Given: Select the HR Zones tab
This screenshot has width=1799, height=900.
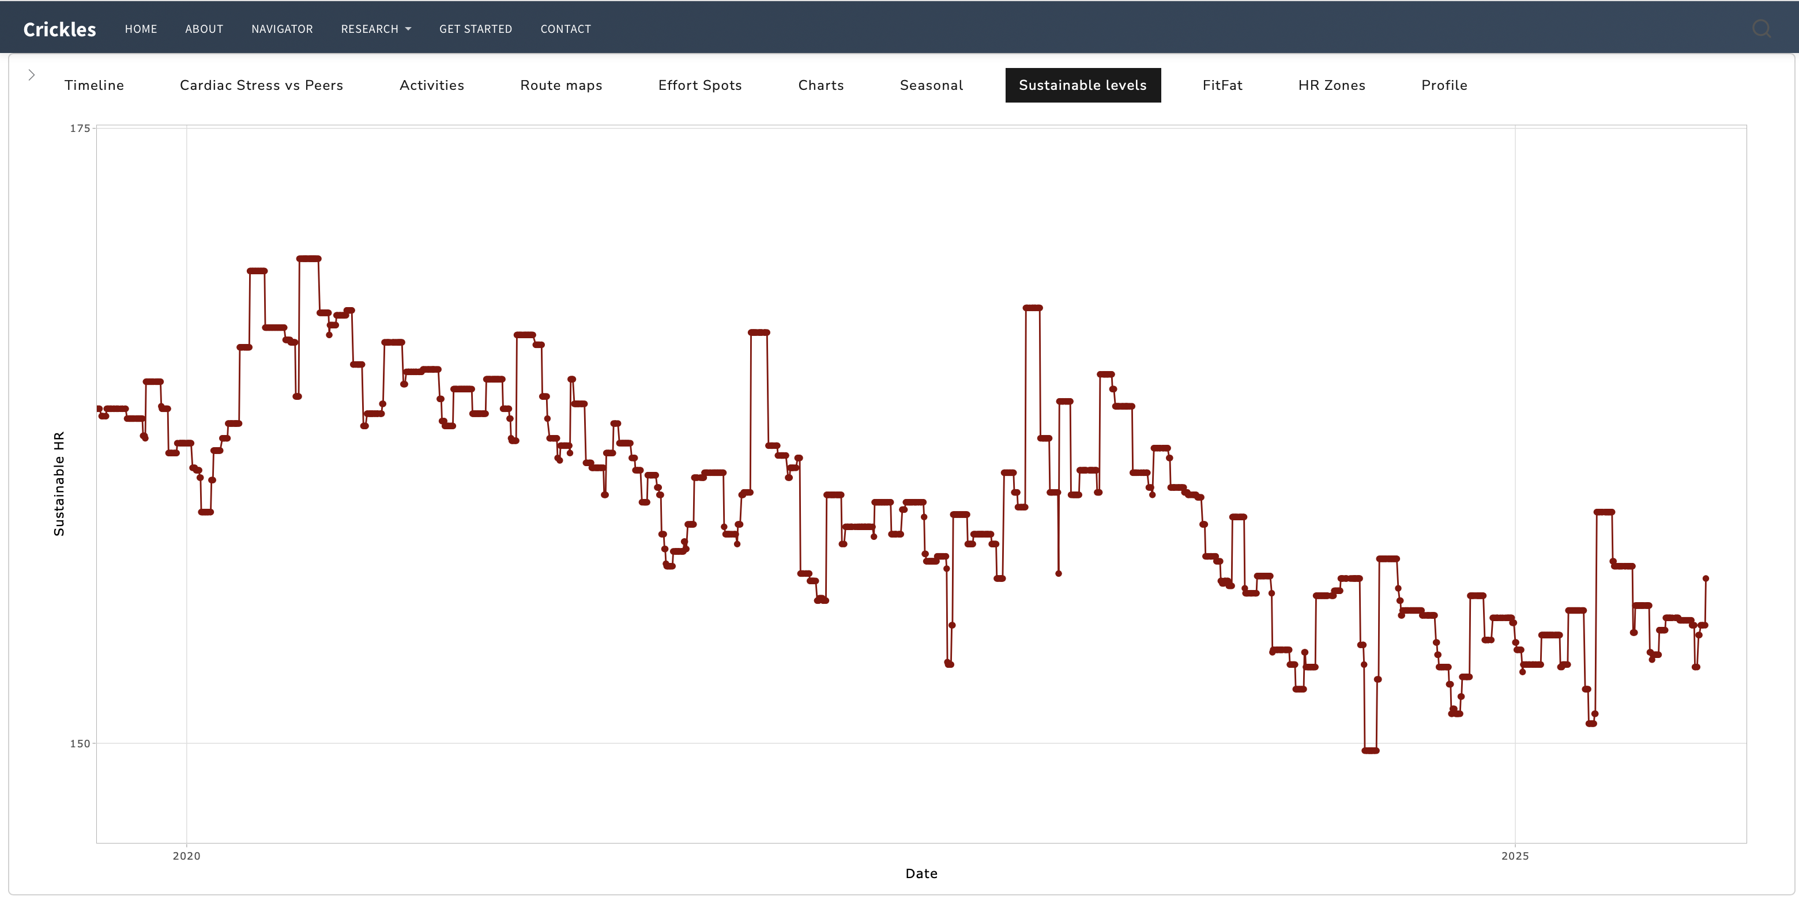Looking at the screenshot, I should pos(1331,85).
